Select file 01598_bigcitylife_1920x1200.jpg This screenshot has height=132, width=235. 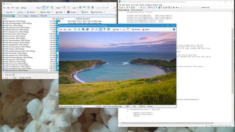click(x=15, y=21)
